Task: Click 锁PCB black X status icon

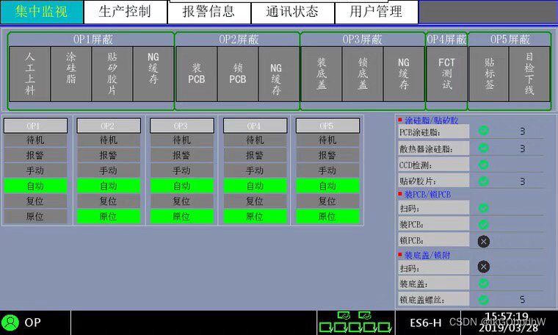Action: click(484, 242)
